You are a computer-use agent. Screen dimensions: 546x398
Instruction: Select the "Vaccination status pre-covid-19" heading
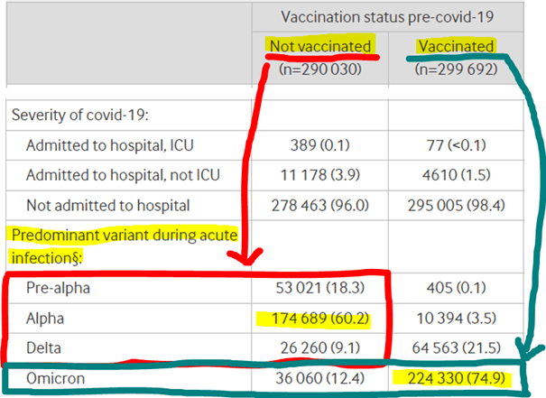point(387,17)
